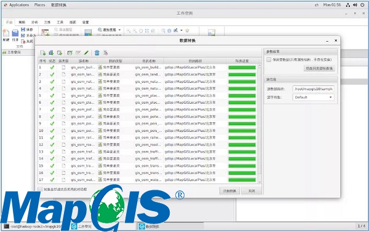The height and width of the screenshot is (232, 369).
Task: Click the source data path input field
Action: click(313, 89)
